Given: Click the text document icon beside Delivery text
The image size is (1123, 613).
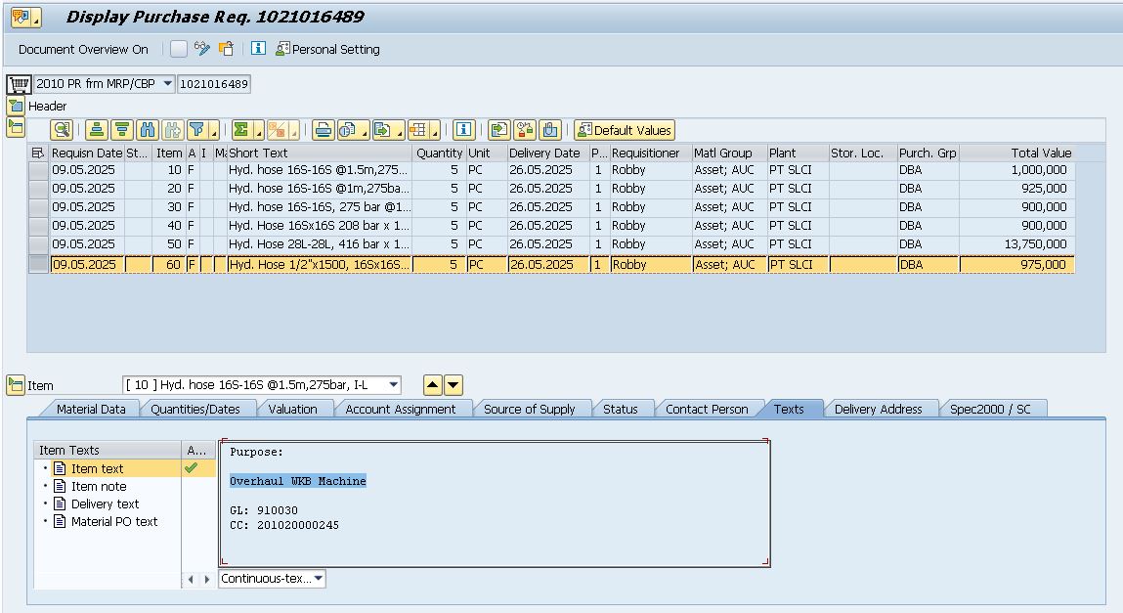Looking at the screenshot, I should click(x=61, y=504).
